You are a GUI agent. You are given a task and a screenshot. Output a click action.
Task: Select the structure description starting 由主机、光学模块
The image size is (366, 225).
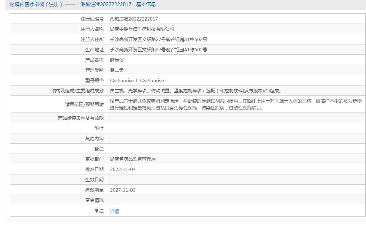[x=196, y=91]
